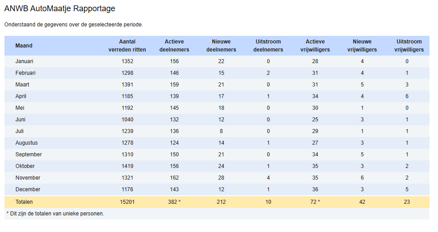Click the 'ANWB AutoMaatje Rapportage' title
Image resolution: width=438 pixels, height=232 pixels.
[x=60, y=9]
